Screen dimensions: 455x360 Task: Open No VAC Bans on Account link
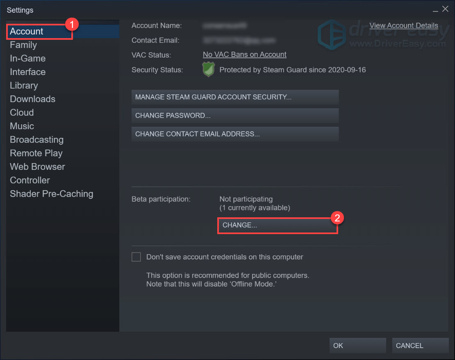tap(244, 55)
